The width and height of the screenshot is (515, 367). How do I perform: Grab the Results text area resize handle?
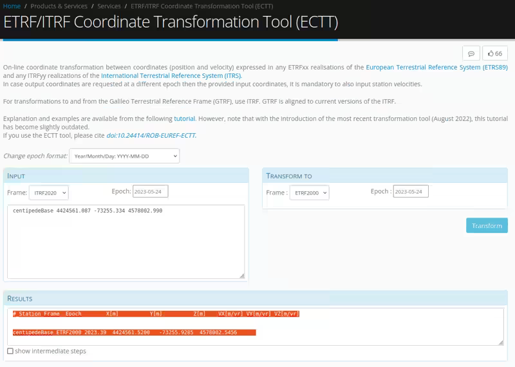pyautogui.click(x=501, y=342)
